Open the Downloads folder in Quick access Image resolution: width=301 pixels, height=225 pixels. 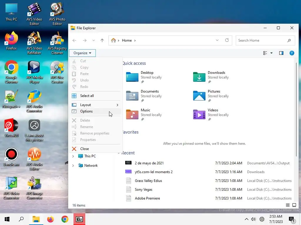pos(211,77)
